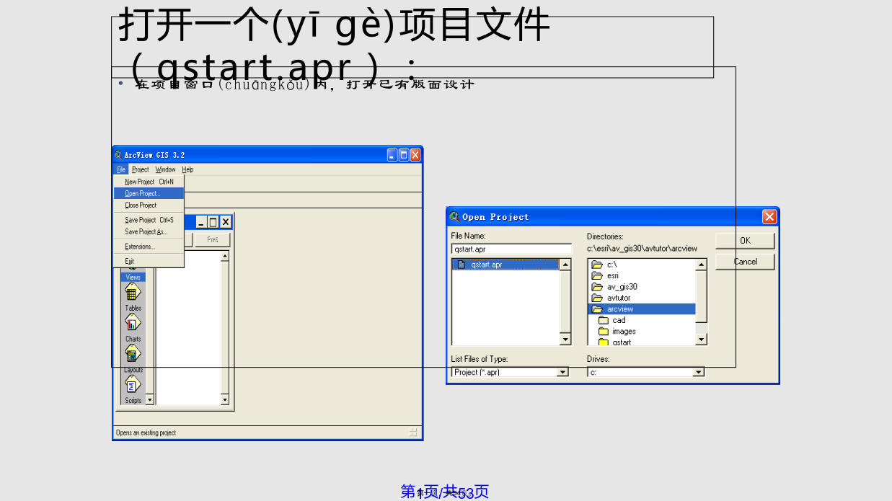Close the ArcView GIS 3.2 window
Screen dimensions: 892x501
(416, 155)
